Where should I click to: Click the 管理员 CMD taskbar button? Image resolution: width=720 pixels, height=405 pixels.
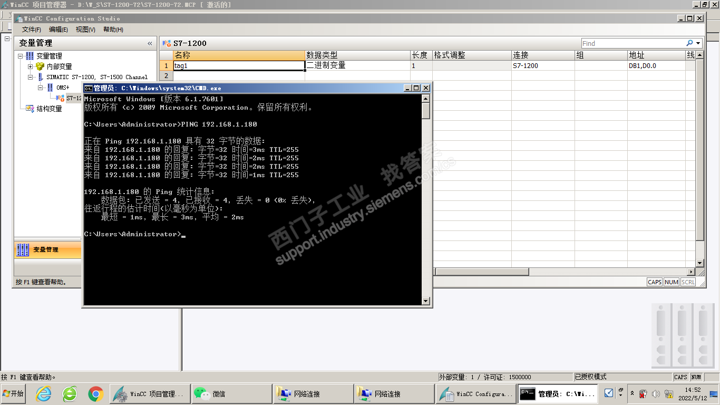[x=558, y=393]
